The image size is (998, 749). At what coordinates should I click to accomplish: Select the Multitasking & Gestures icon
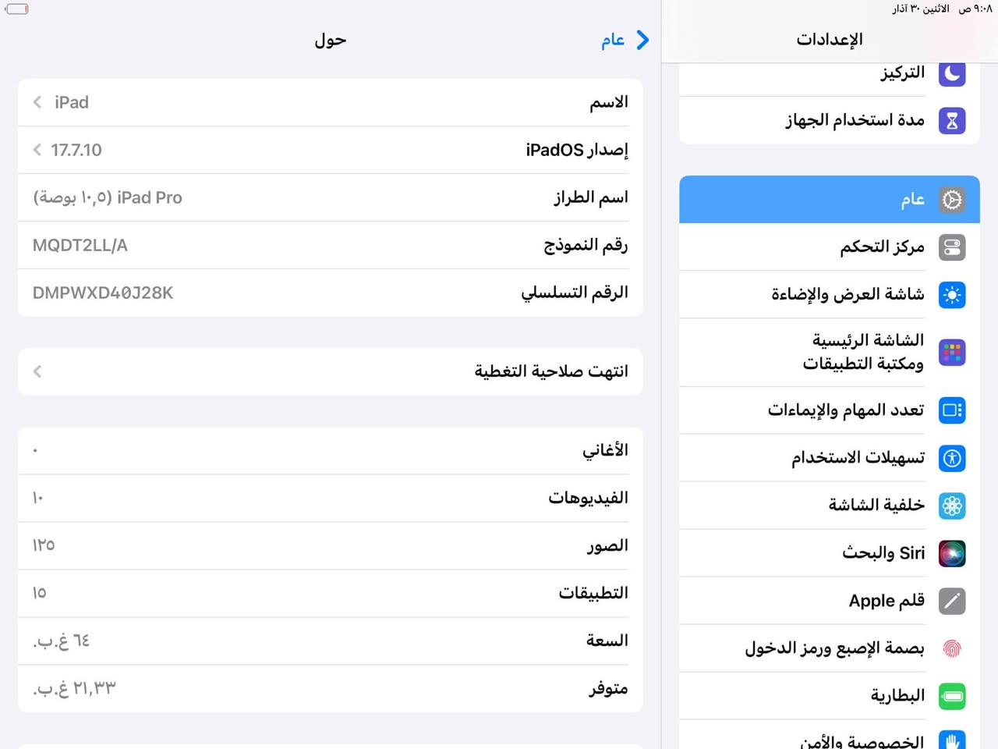(952, 410)
